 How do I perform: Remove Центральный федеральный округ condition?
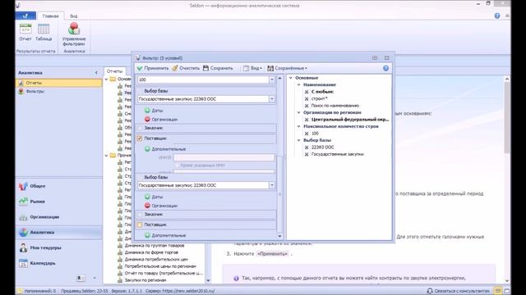pyautogui.click(x=307, y=120)
